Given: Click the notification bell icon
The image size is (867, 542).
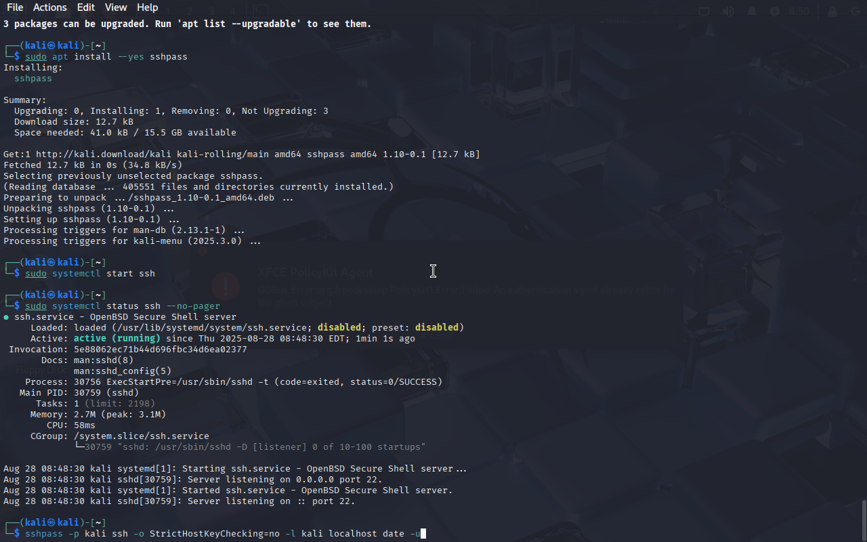Looking at the screenshot, I should [x=752, y=12].
